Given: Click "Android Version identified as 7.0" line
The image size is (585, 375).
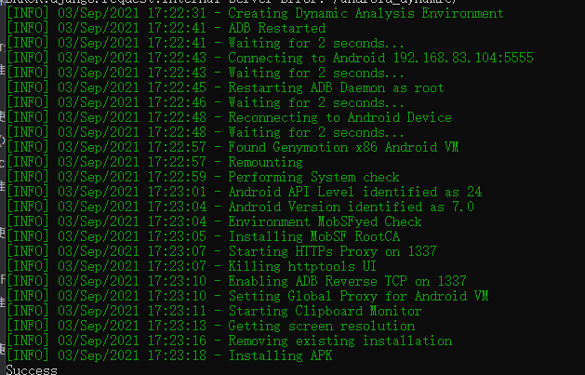Looking at the screenshot, I should pyautogui.click(x=342, y=208).
